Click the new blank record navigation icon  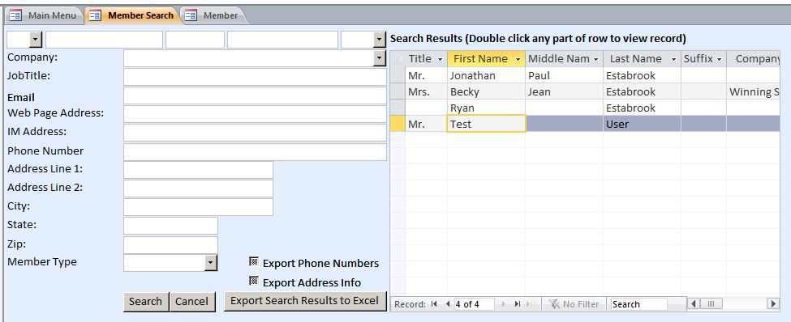click(x=531, y=304)
